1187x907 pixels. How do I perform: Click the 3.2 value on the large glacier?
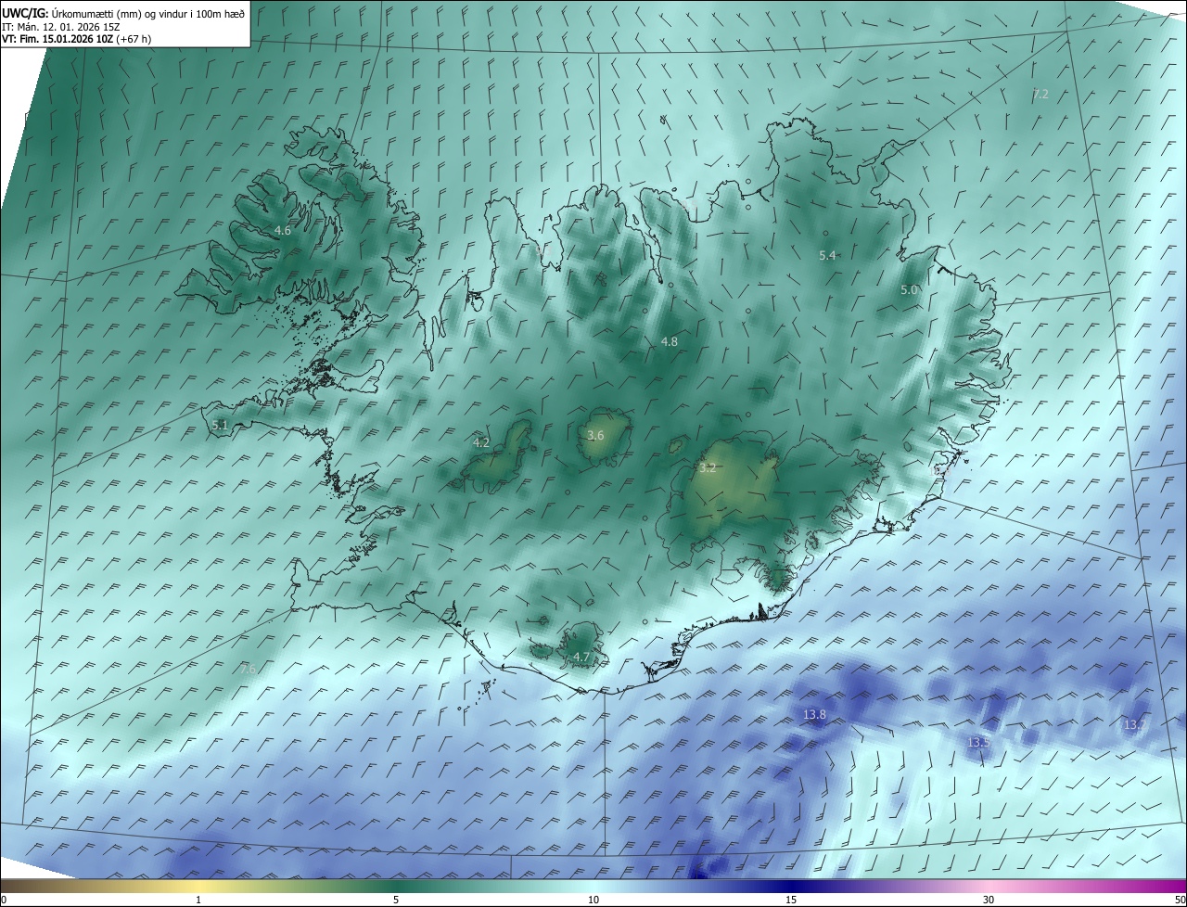(x=708, y=467)
